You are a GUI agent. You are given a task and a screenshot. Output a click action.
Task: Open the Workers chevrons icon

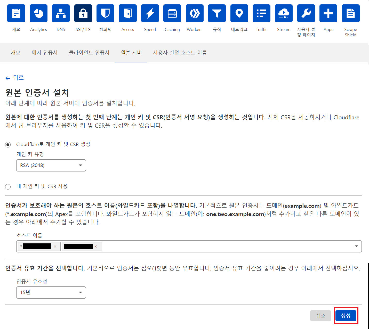195,13
